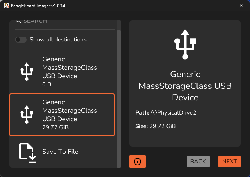Go to next step with NEXT button
The height and width of the screenshot is (177, 250).
(x=229, y=162)
